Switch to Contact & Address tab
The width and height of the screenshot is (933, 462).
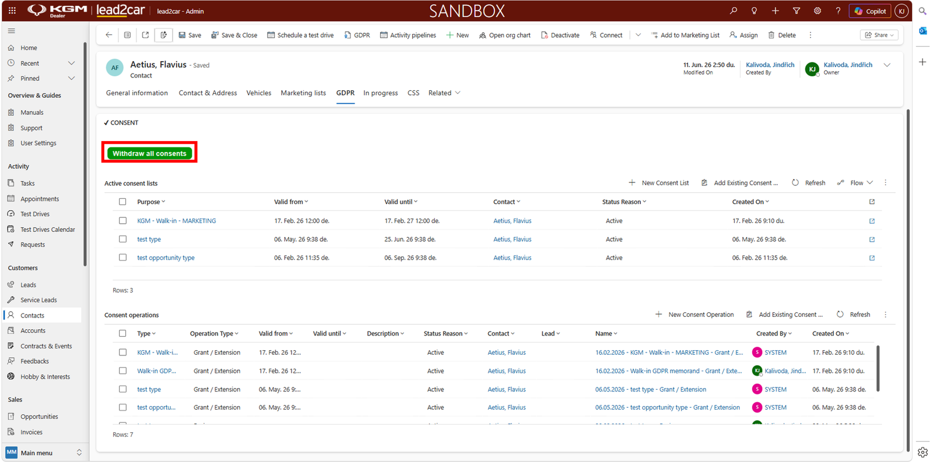[x=208, y=93]
